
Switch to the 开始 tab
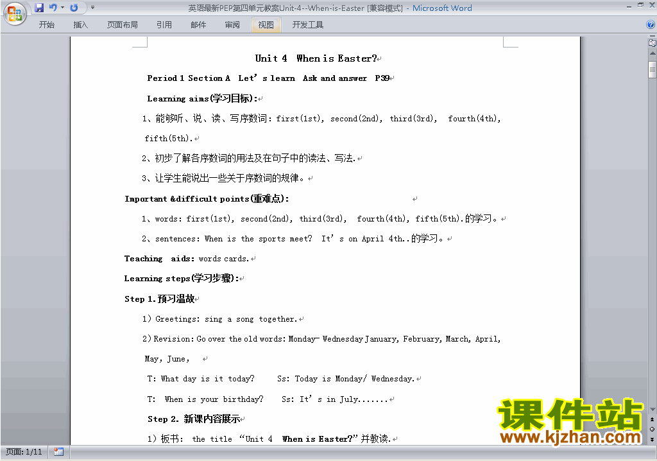[x=46, y=25]
